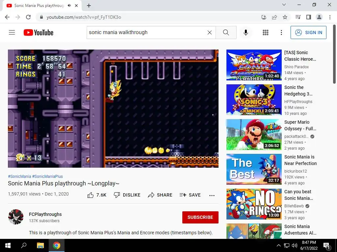Share this page icon in address bar
Image resolution: width=337 pixels, height=252 pixels.
tap(274, 17)
